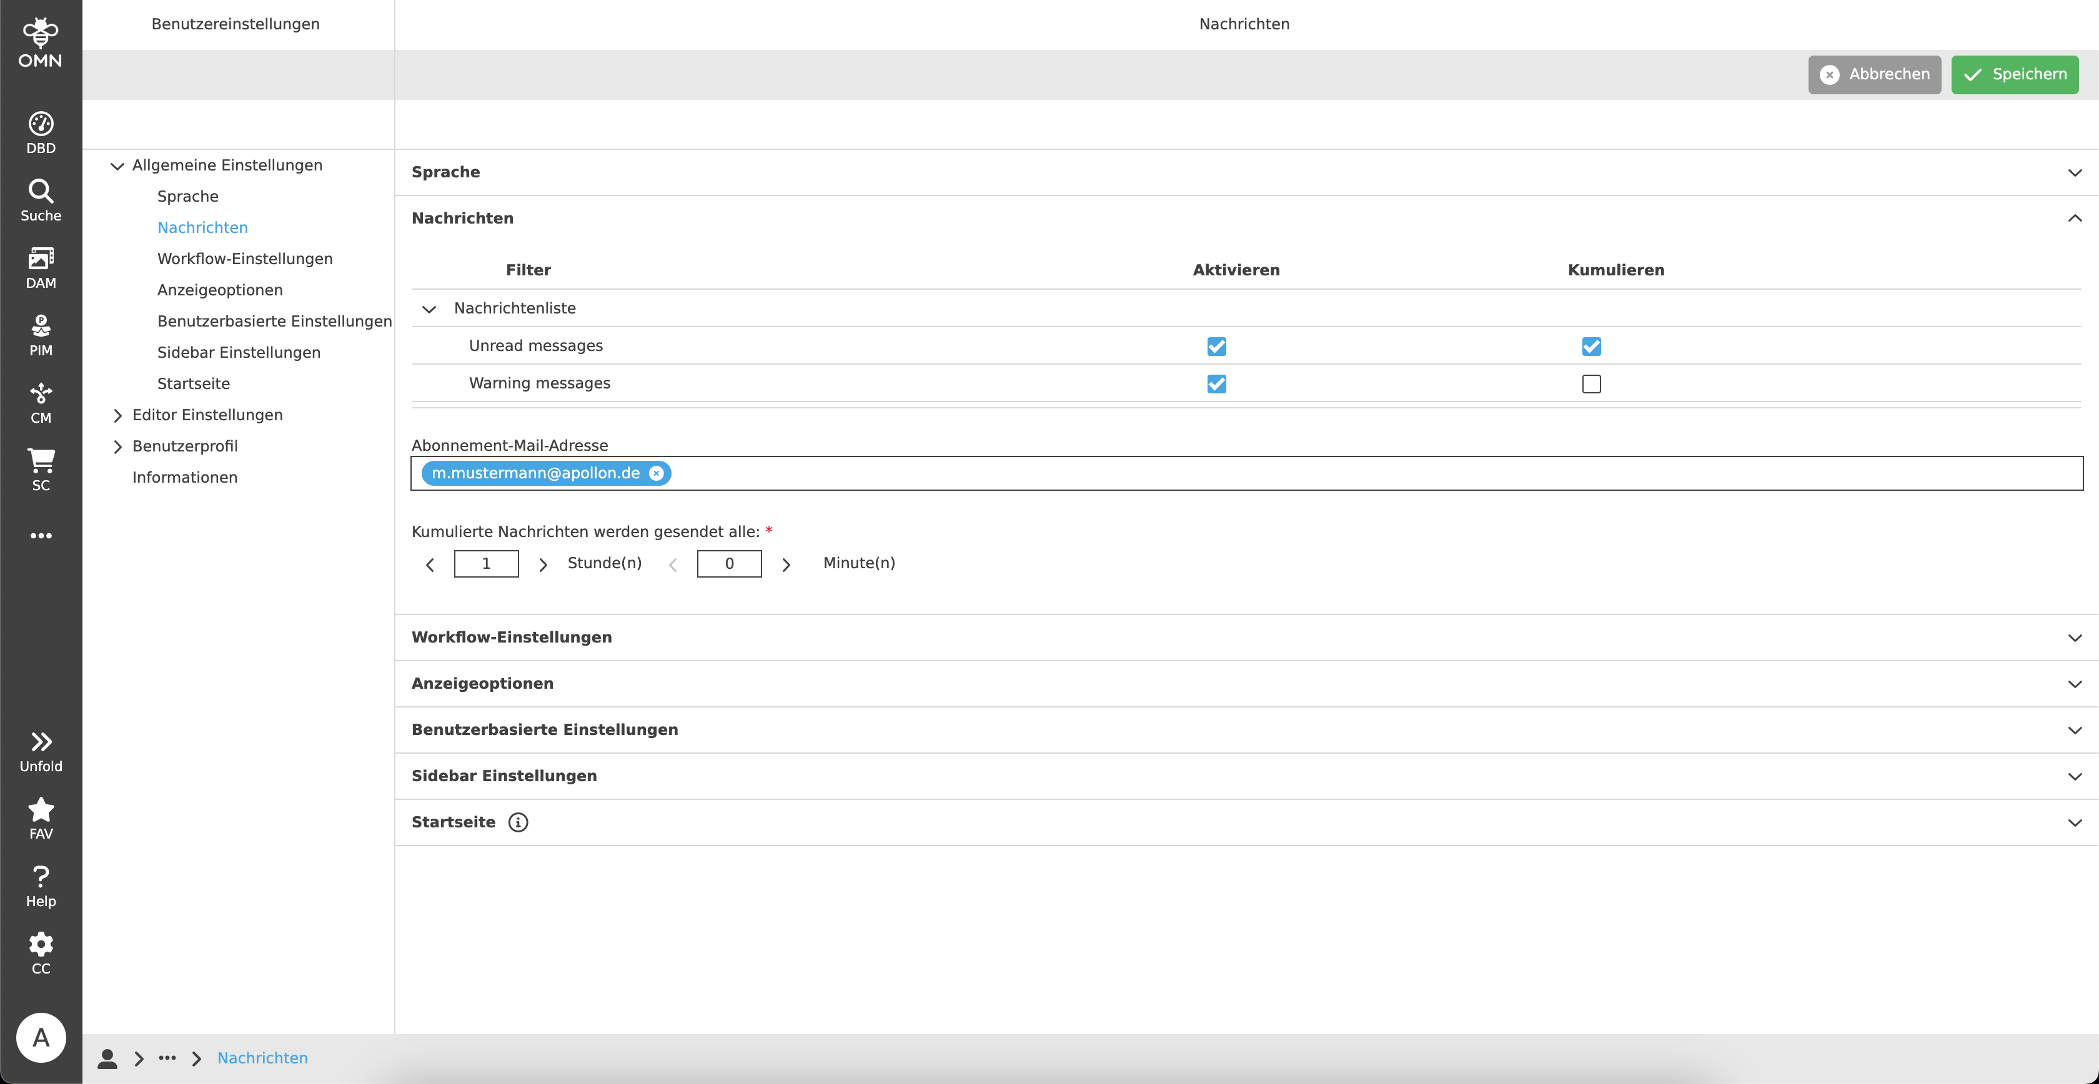Image resolution: width=2099 pixels, height=1084 pixels.
Task: Select Sidebar Einstellungen in the tree
Action: point(239,353)
